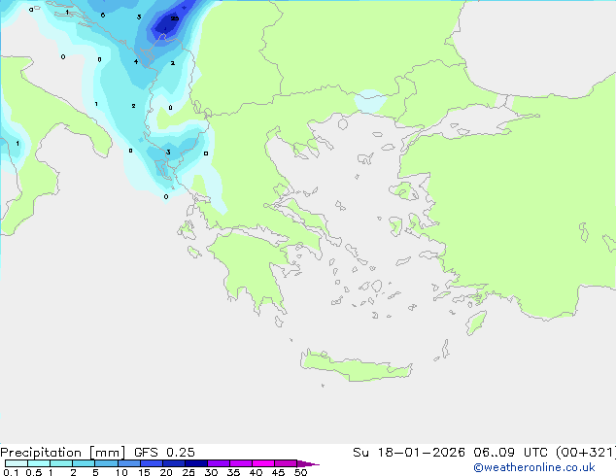Click the over-50 mm arrow tip of legend

pos(308,463)
